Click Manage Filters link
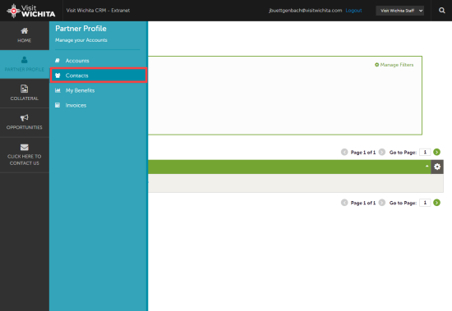This screenshot has width=452, height=311. [x=394, y=65]
